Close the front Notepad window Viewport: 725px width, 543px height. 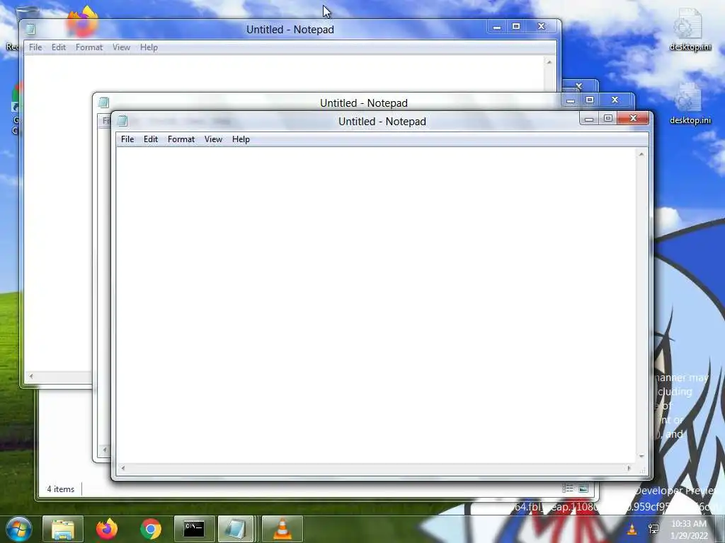[x=633, y=118]
